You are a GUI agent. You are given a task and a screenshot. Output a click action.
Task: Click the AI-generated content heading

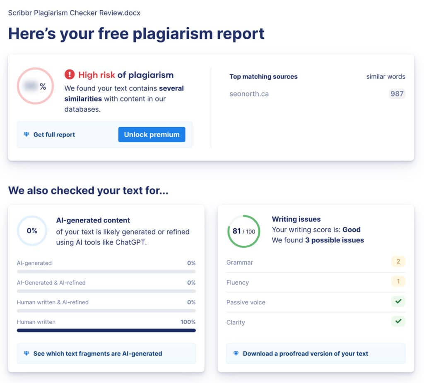point(93,220)
